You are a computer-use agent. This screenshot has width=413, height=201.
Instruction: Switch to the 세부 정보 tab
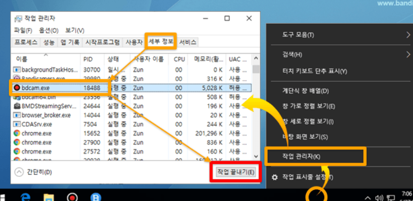[x=161, y=42]
